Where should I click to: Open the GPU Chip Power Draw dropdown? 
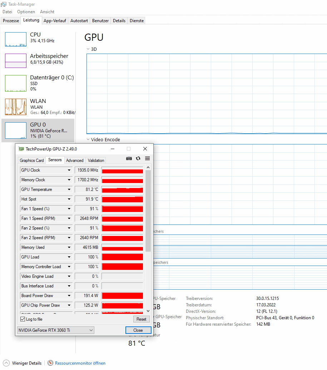[69, 305]
